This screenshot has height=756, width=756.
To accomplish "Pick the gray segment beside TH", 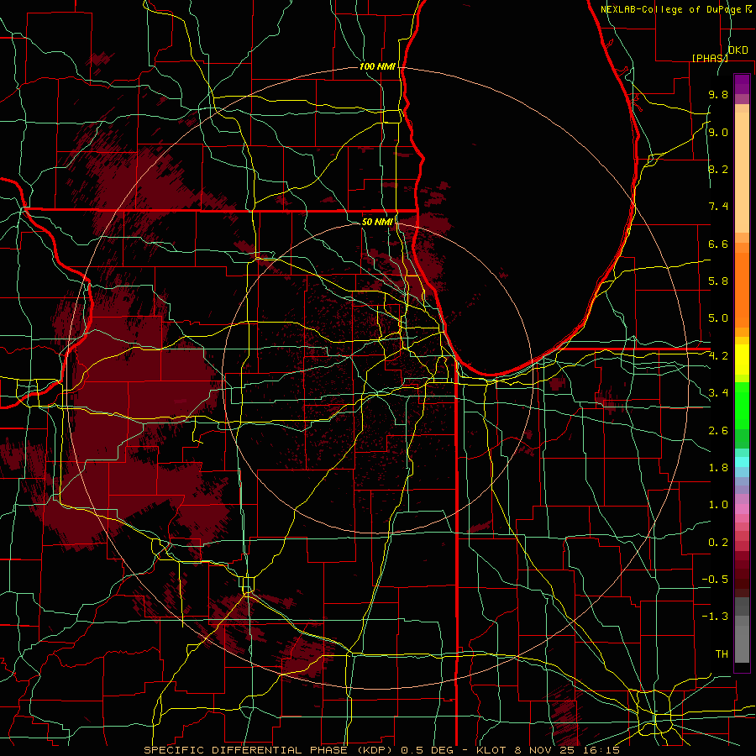I will pyautogui.click(x=742, y=644).
